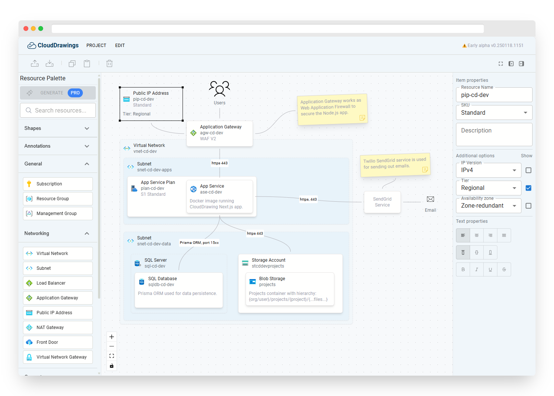Screen dimensions: 554x396
Task: Open the SKU Standard dropdown
Action: pyautogui.click(x=494, y=113)
